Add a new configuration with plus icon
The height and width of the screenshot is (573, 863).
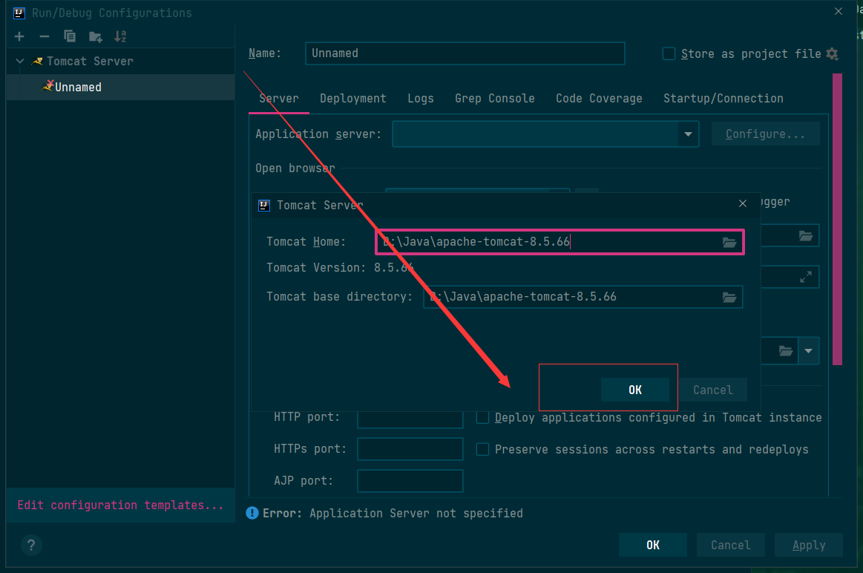pyautogui.click(x=19, y=36)
